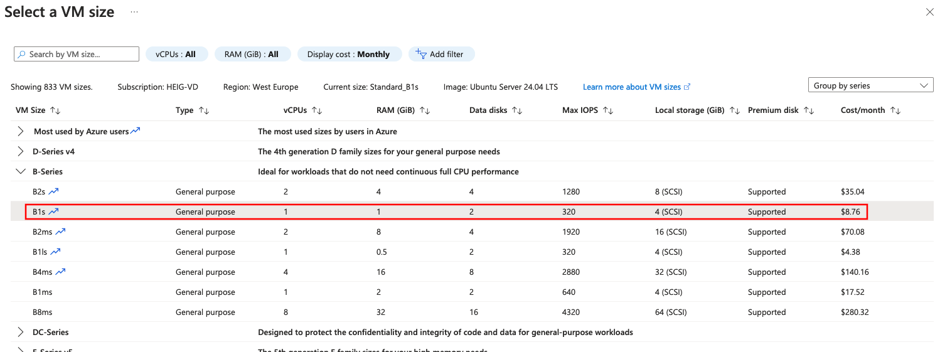
Task: Expand the D-Series v4 group
Action: pyautogui.click(x=21, y=151)
